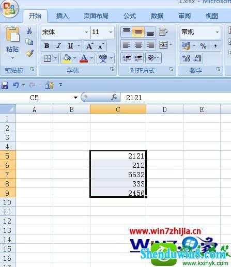Click the Redo arrow icon
The image size is (231, 267).
33,85
